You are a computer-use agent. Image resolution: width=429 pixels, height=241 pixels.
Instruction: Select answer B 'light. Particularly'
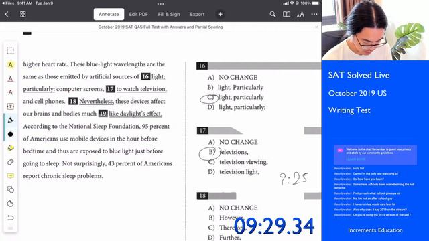pyautogui.click(x=235, y=88)
